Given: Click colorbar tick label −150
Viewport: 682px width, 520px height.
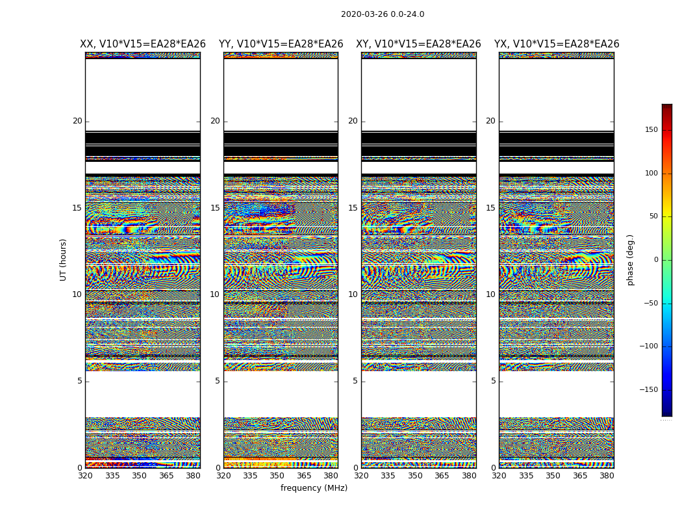Looking at the screenshot, I should (648, 389).
